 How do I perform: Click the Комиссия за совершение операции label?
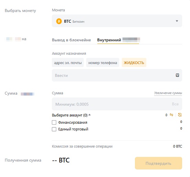82,146
